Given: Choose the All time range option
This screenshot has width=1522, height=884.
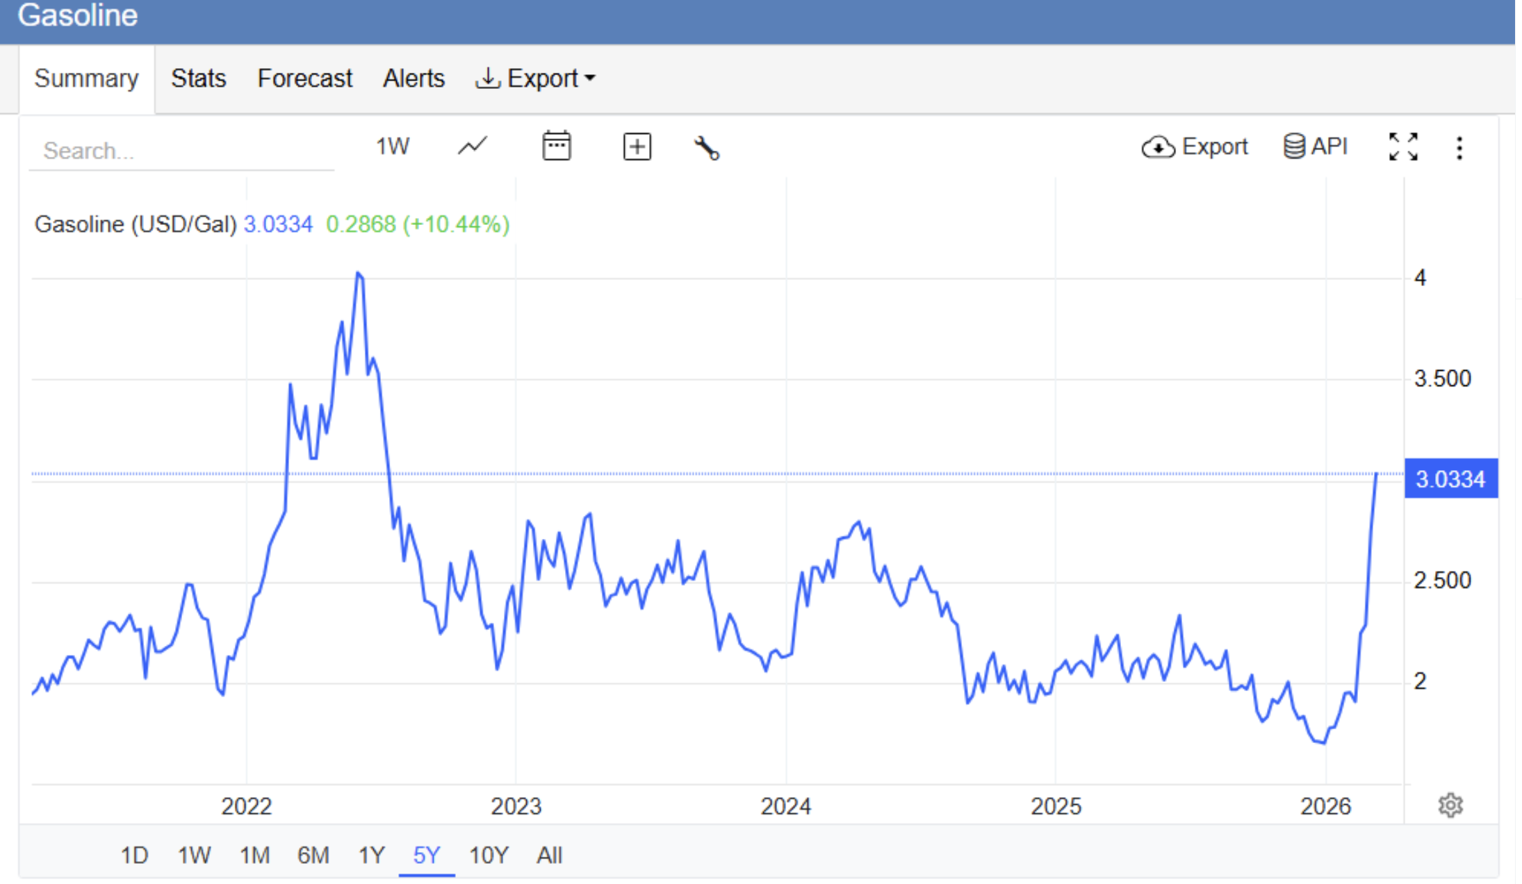Looking at the screenshot, I should coord(549,855).
